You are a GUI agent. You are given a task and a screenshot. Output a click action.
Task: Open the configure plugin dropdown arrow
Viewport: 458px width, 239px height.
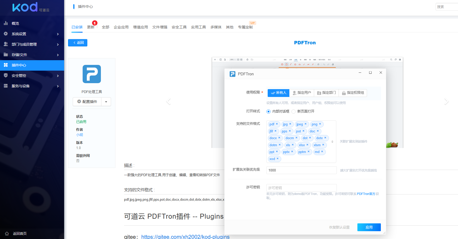106,102
